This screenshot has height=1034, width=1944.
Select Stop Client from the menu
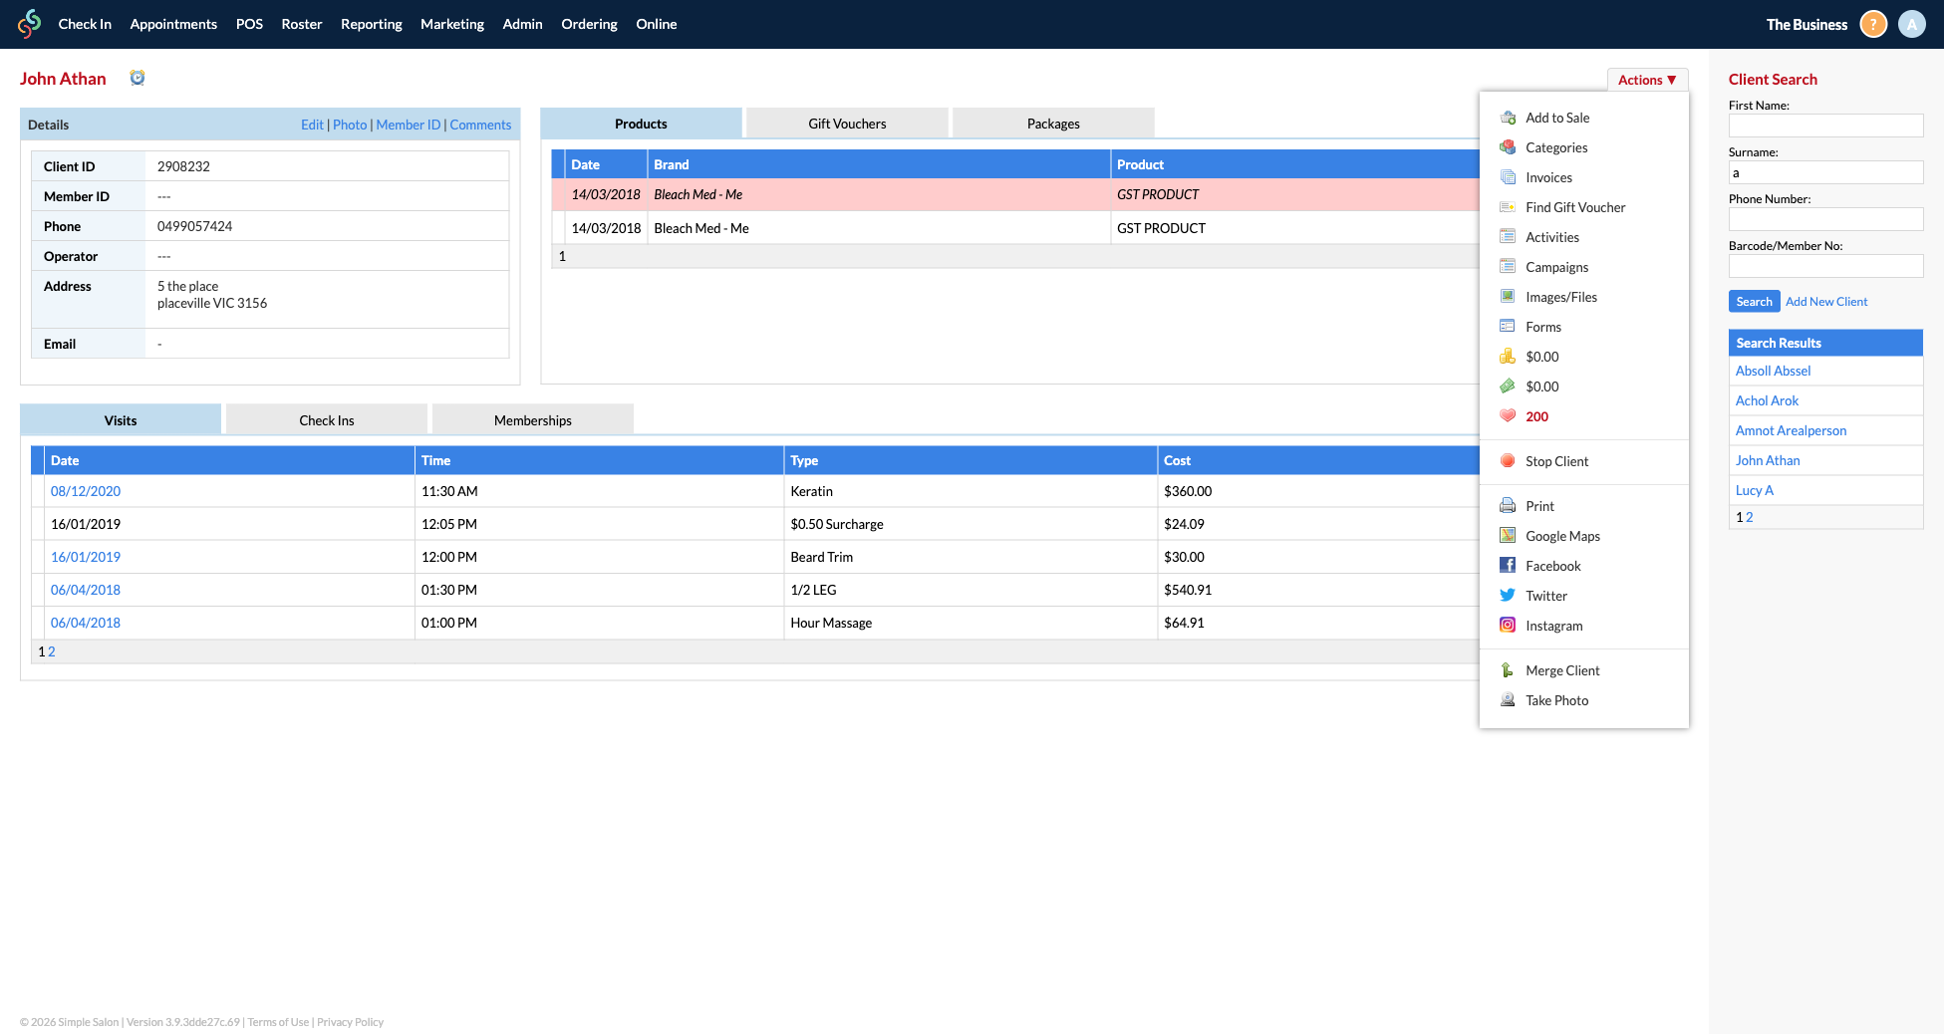[1557, 461]
